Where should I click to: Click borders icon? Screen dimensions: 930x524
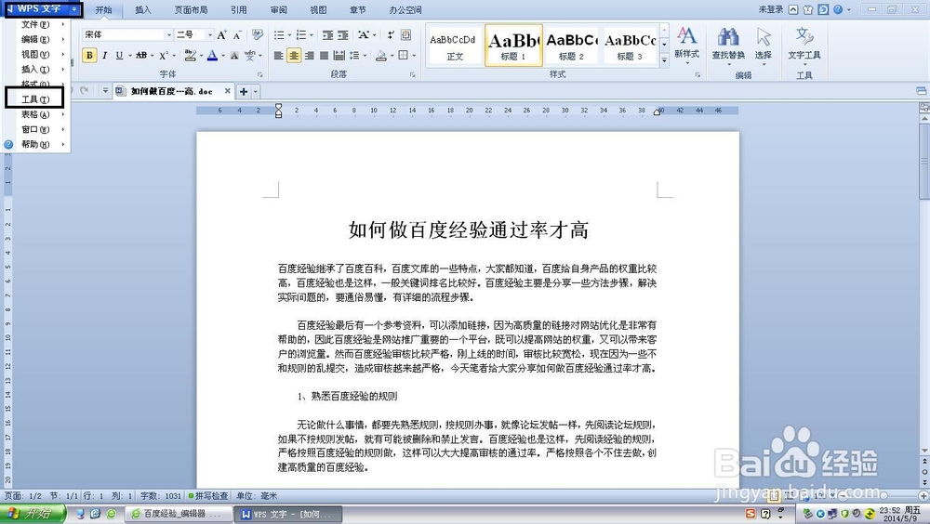pyautogui.click(x=404, y=56)
